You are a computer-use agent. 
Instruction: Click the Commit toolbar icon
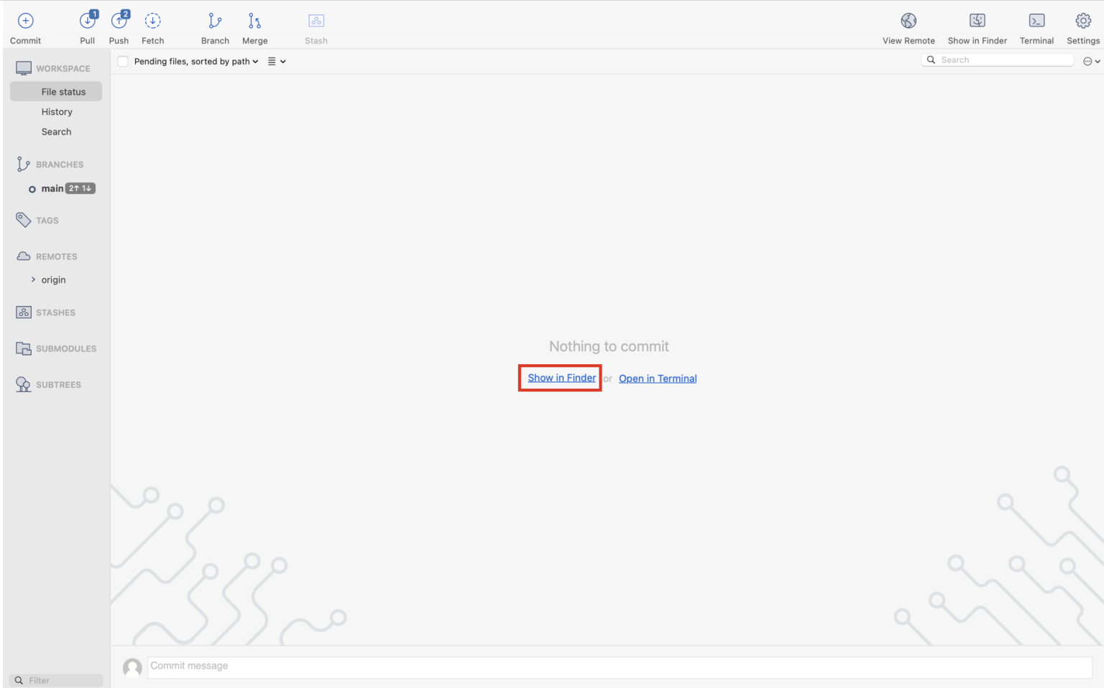coord(25,22)
